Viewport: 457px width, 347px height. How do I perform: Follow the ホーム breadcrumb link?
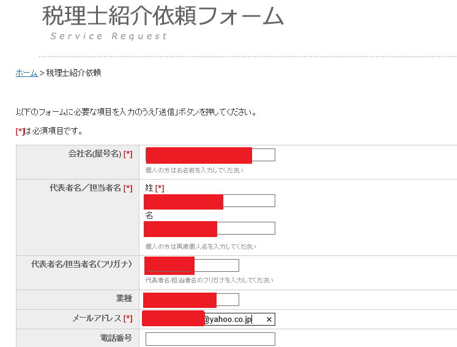26,73
